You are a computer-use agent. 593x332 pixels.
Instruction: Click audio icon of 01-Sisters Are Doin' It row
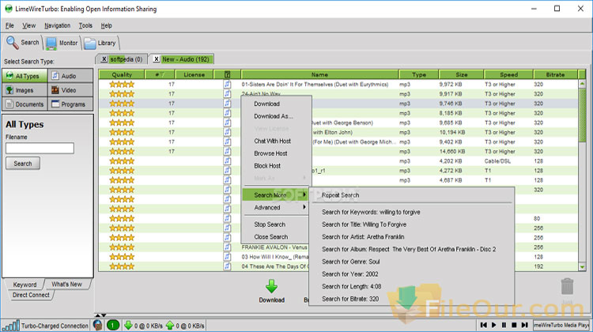(227, 85)
